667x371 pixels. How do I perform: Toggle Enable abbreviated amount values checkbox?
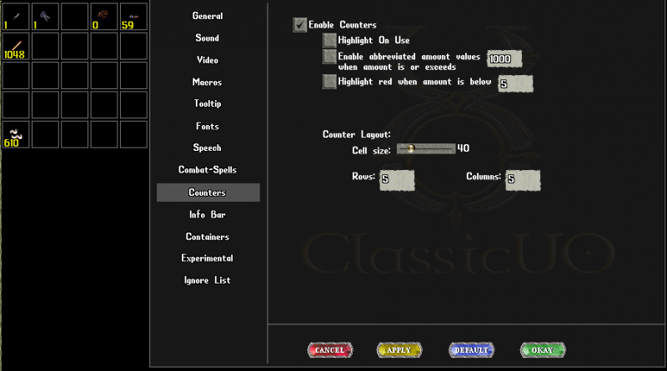[329, 57]
